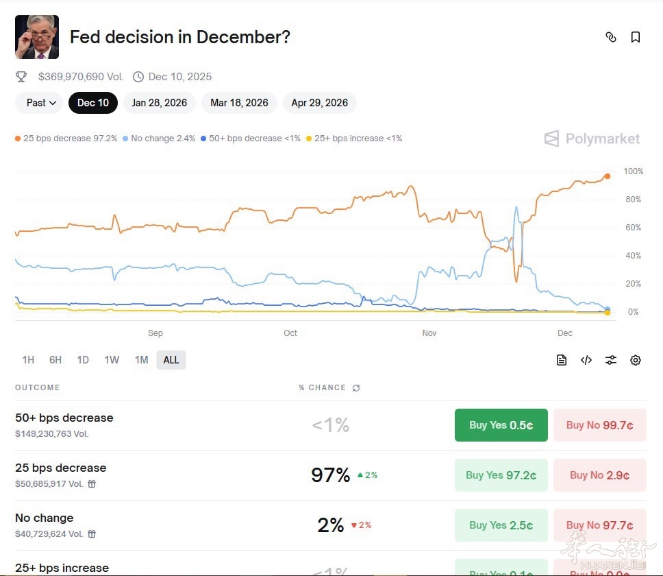Choose the ALL time range
Image resolution: width=663 pixels, height=576 pixels.
(171, 360)
